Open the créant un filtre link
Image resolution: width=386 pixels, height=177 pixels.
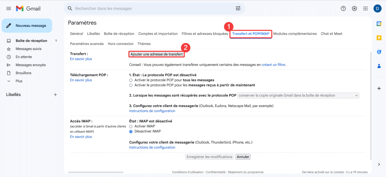click(274, 65)
